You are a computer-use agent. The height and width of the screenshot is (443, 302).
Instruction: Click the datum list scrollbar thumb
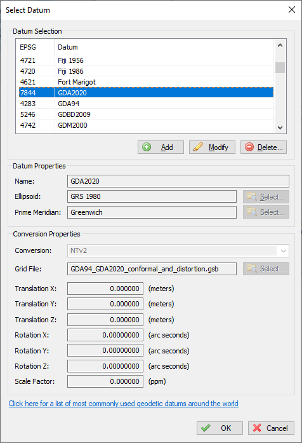tap(280, 67)
